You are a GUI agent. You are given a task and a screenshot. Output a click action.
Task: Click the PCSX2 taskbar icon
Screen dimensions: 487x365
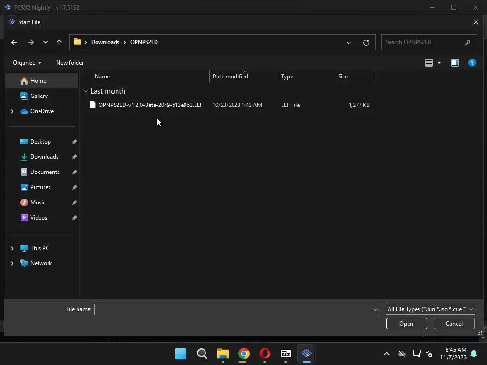tap(307, 354)
